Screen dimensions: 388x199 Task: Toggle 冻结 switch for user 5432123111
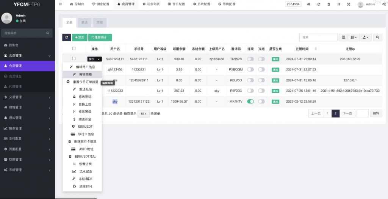pyautogui.click(x=261, y=59)
